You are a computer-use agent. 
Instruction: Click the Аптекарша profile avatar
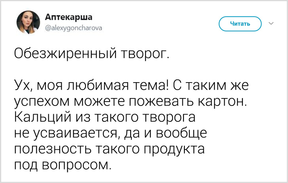(x=28, y=23)
